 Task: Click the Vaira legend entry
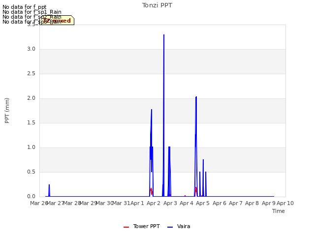179,226
